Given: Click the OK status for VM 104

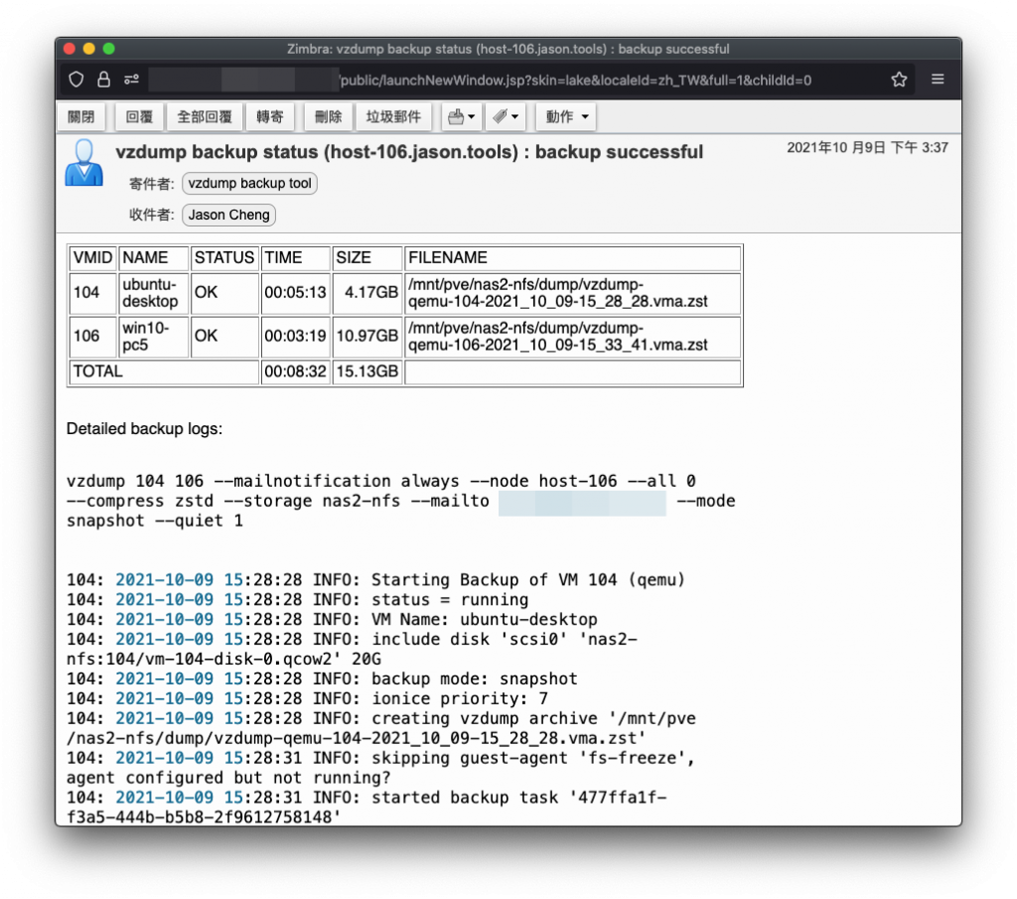Looking at the screenshot, I should coord(224,292).
